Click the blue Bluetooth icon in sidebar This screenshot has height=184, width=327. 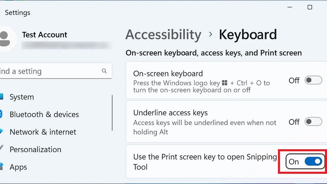(x=1, y=114)
